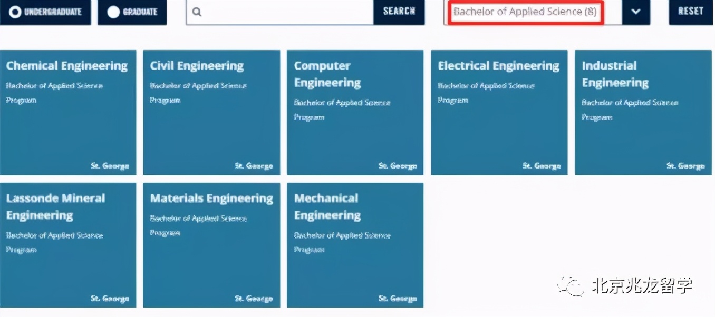Screen dimensions: 715x317
Task: Open the Electrical Engineering program tile
Action: click(x=499, y=112)
